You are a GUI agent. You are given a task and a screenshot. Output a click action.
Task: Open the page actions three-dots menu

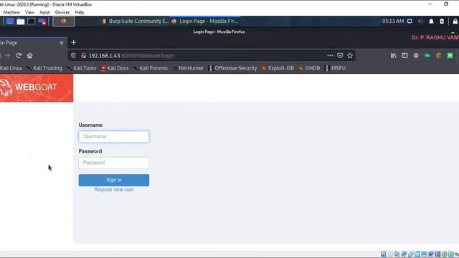[x=330, y=56]
